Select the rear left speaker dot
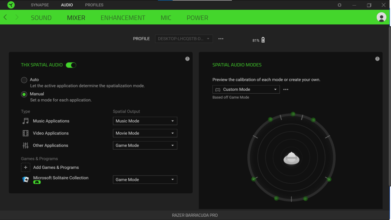The width and height of the screenshot is (391, 220). 276,198
